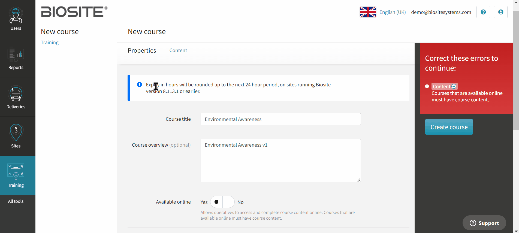This screenshot has height=233, width=519.
Task: Switch to the Content tab
Action: click(x=178, y=50)
